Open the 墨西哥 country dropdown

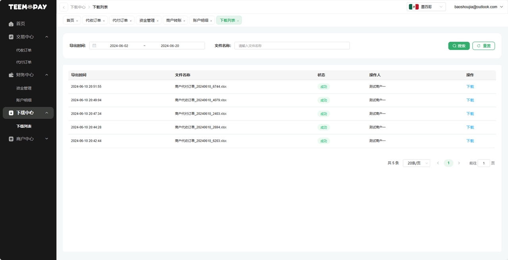click(426, 7)
